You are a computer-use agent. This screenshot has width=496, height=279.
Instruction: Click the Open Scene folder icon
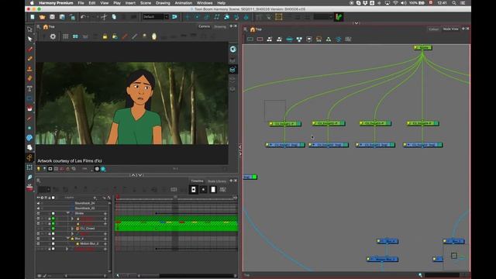42,17
